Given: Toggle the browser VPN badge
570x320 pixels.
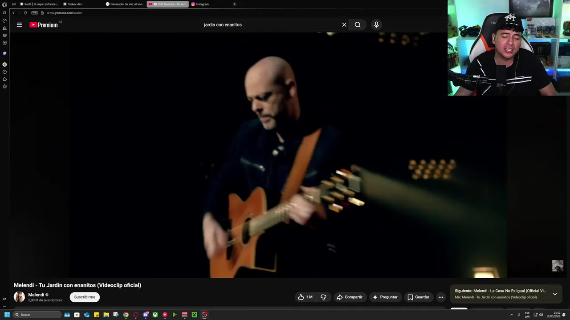Looking at the screenshot, I should tap(34, 13).
